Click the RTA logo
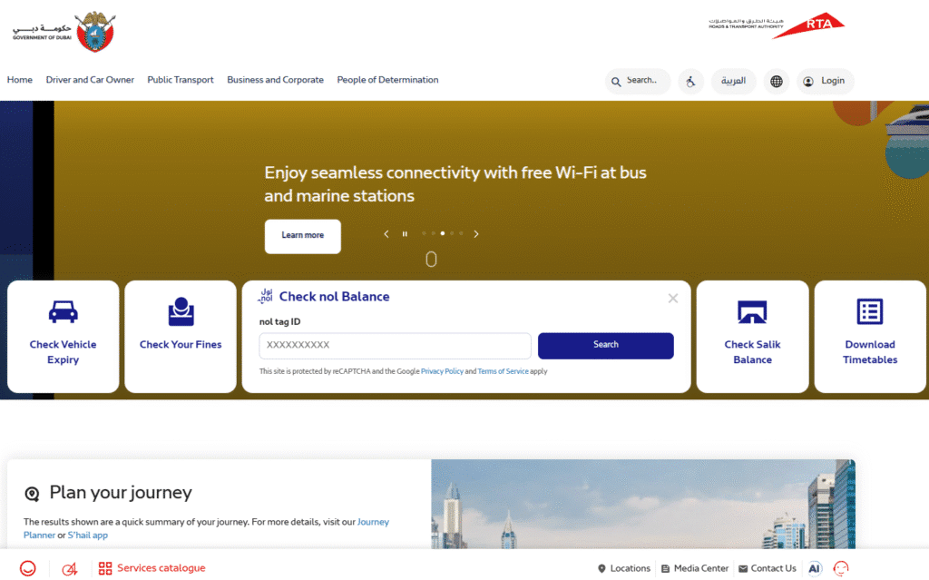Screen dimensions: 929x580 point(777,25)
